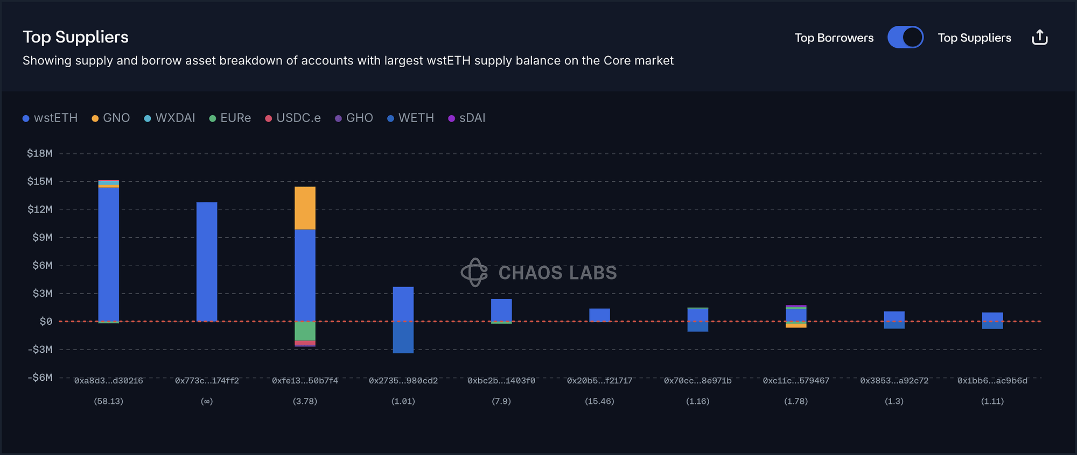The width and height of the screenshot is (1077, 455).
Task: Toggle wstETH legend item
Action: [x=50, y=118]
